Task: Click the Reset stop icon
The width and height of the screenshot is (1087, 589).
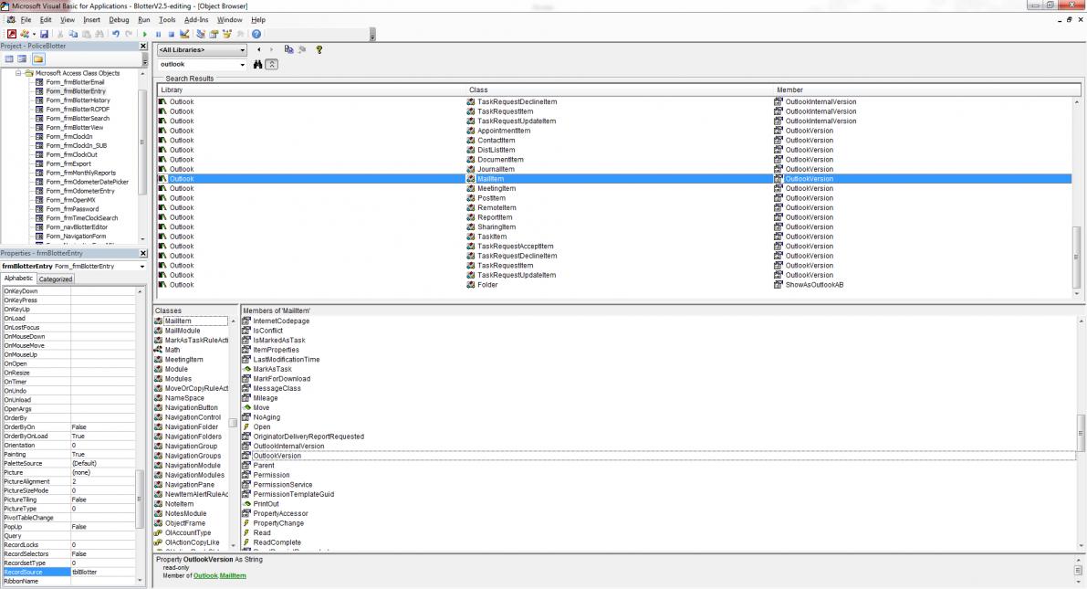Action: click(x=172, y=34)
